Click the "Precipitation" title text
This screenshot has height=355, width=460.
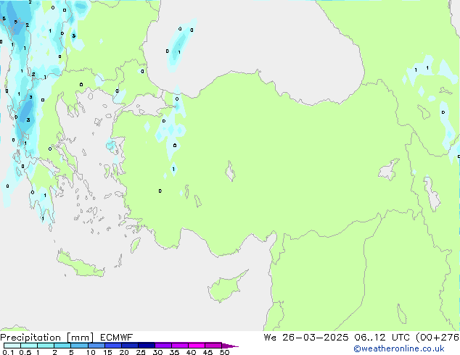(30, 338)
